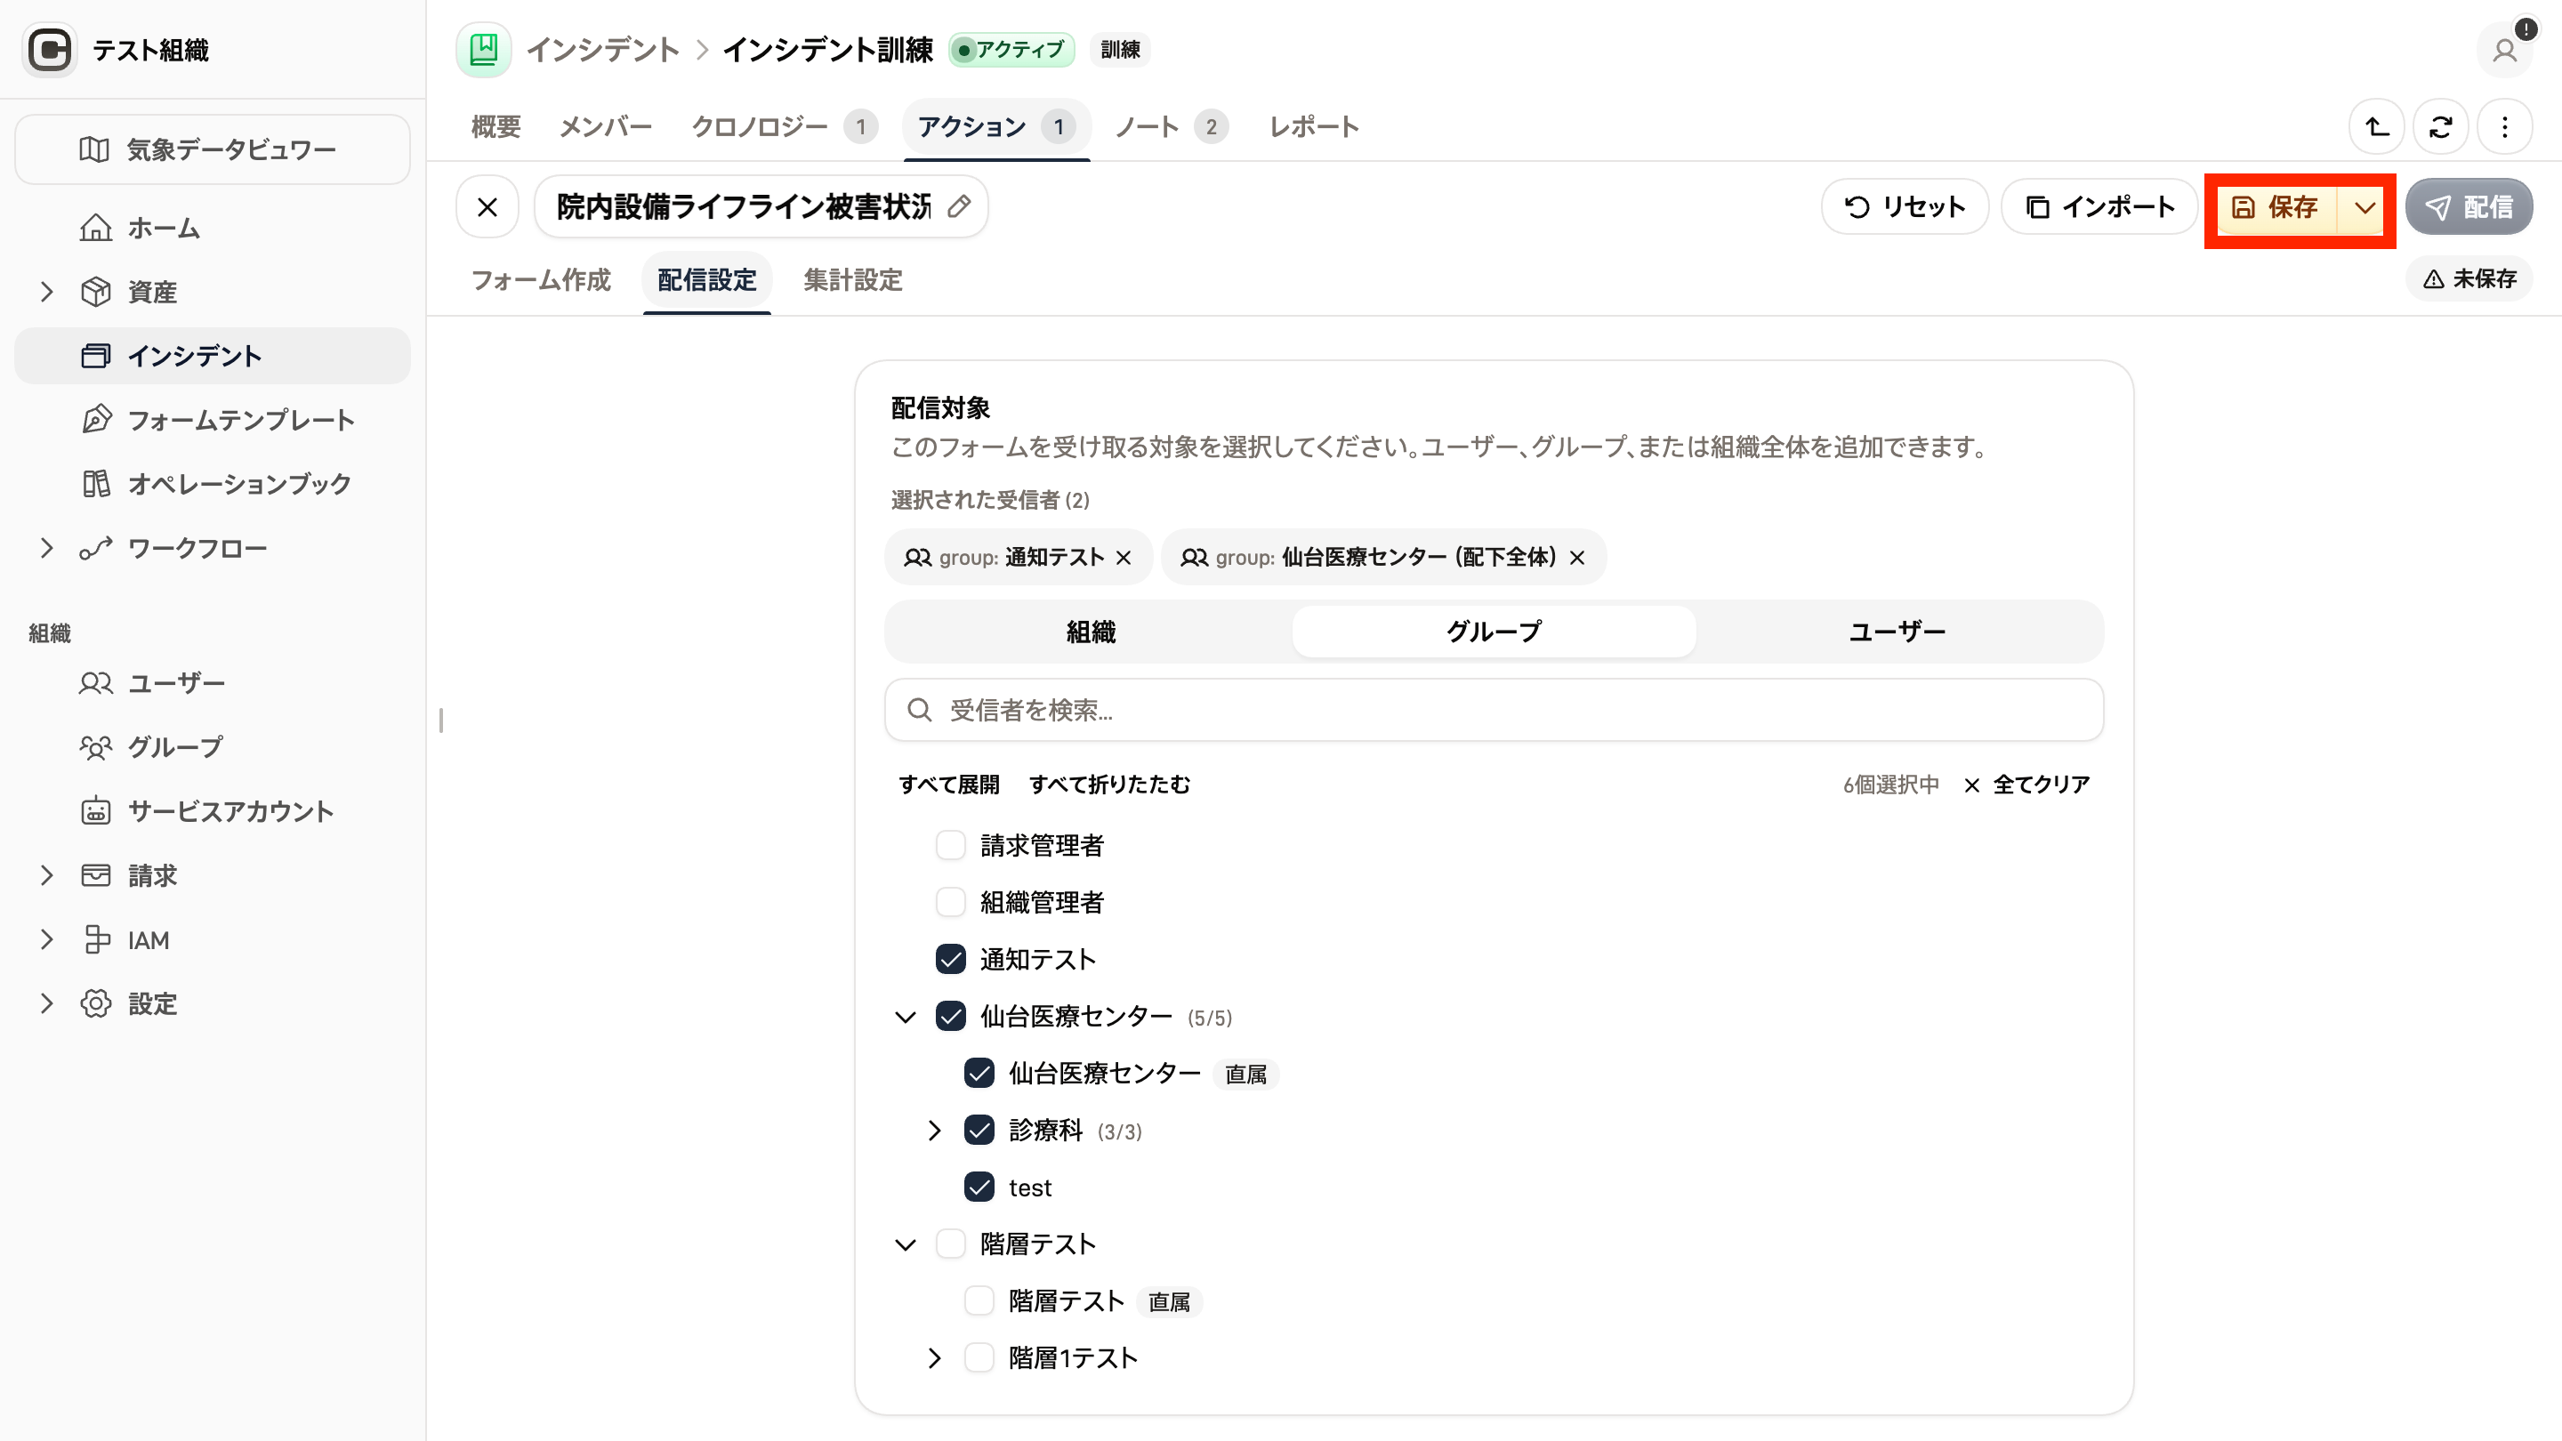Check the 階層テスト parent checkbox
This screenshot has width=2562, height=1441.
point(951,1244)
